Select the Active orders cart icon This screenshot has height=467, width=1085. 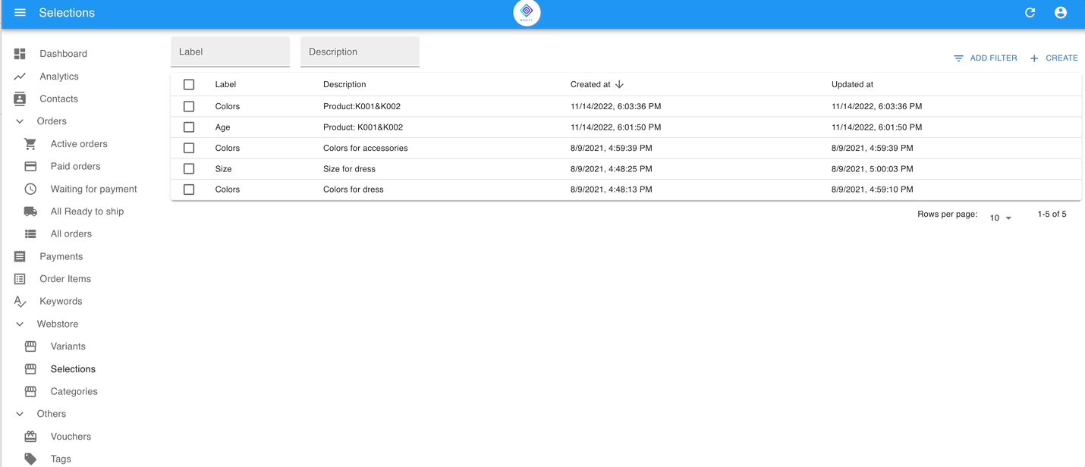point(30,143)
